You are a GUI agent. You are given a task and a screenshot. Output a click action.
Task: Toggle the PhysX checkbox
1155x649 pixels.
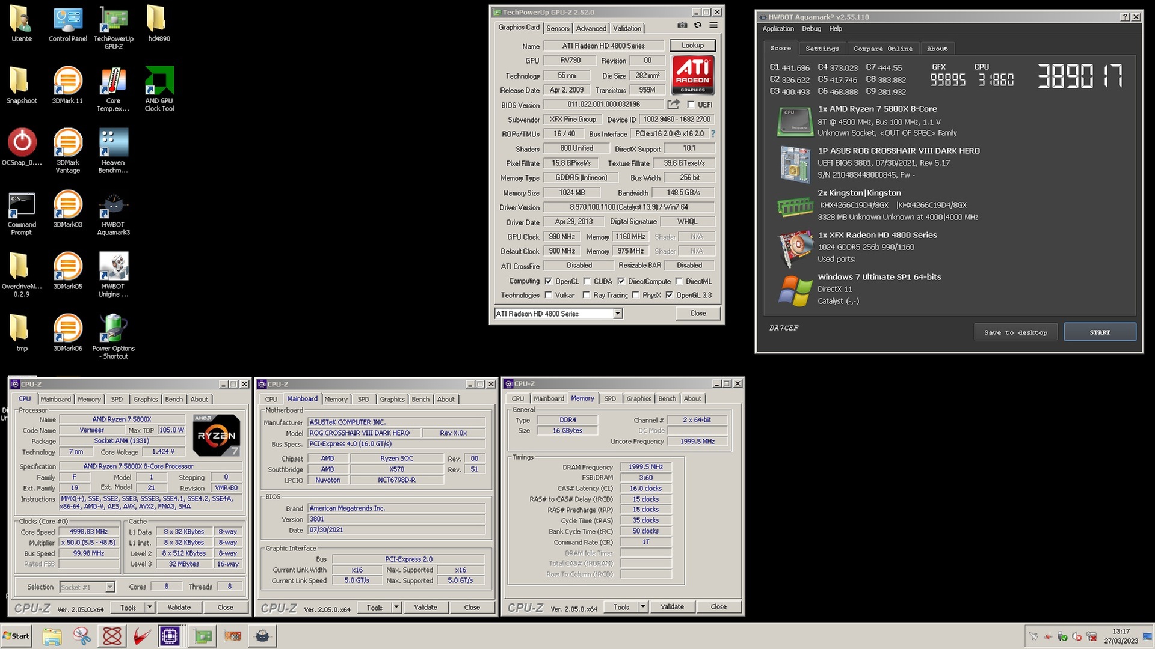pos(635,295)
